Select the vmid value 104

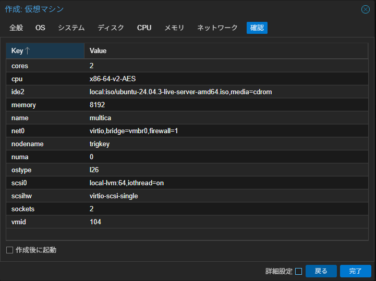pos(95,222)
